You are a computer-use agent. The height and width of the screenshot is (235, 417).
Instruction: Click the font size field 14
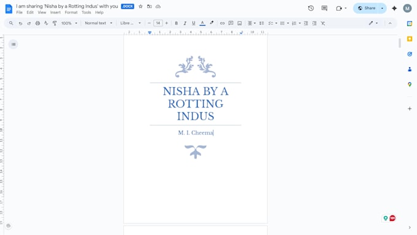click(x=158, y=23)
